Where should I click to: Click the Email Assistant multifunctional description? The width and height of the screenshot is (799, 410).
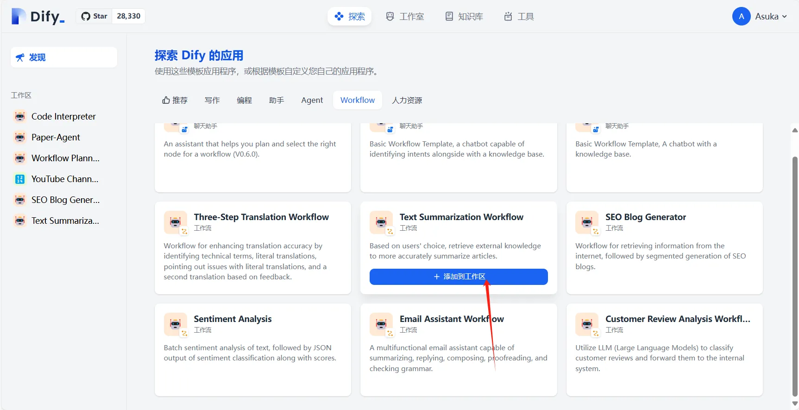click(x=459, y=358)
